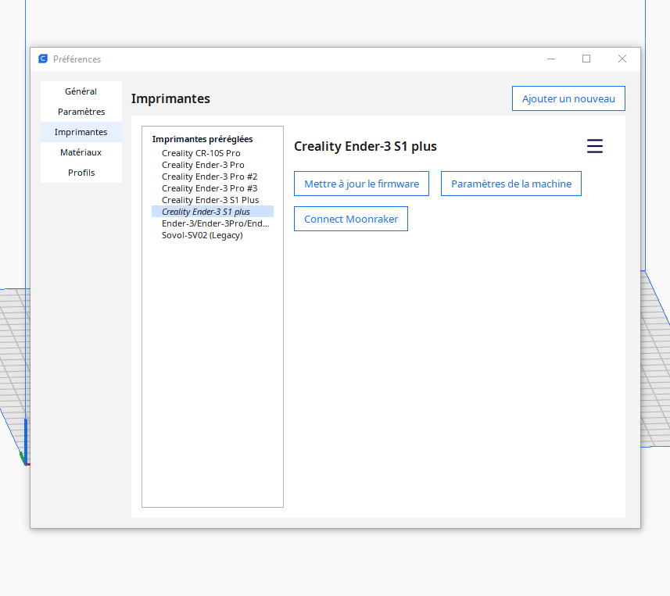Maximize the Préférences window

(586, 59)
